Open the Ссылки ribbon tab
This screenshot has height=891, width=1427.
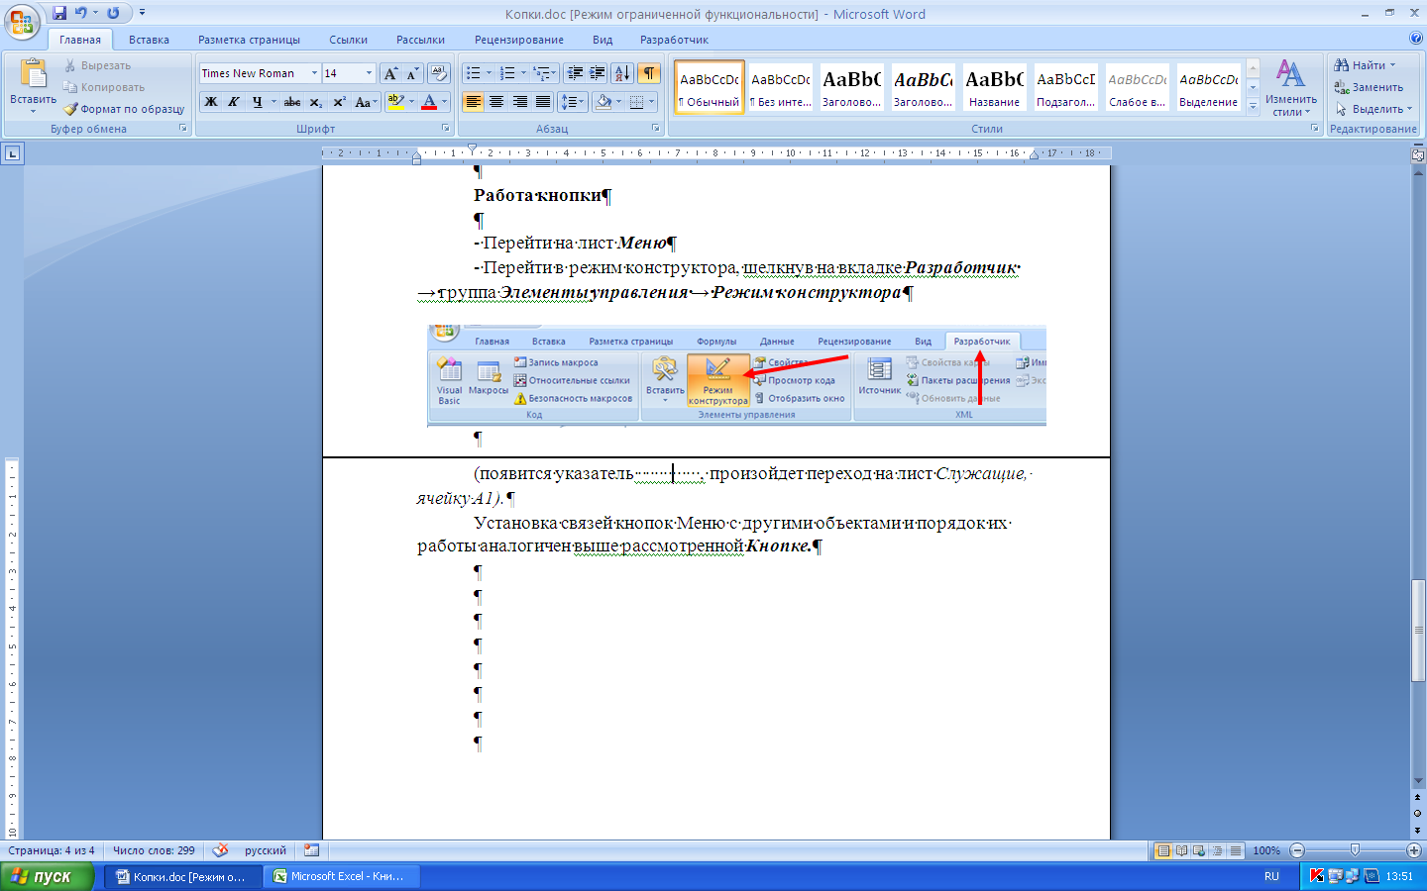[348, 40]
